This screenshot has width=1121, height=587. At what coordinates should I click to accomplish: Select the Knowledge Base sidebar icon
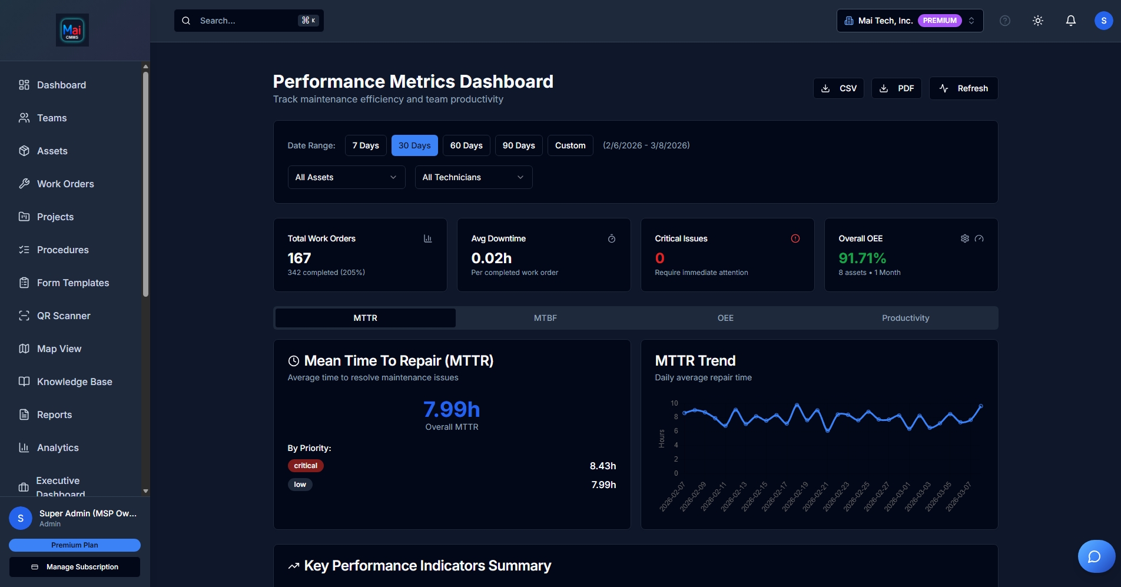click(24, 382)
